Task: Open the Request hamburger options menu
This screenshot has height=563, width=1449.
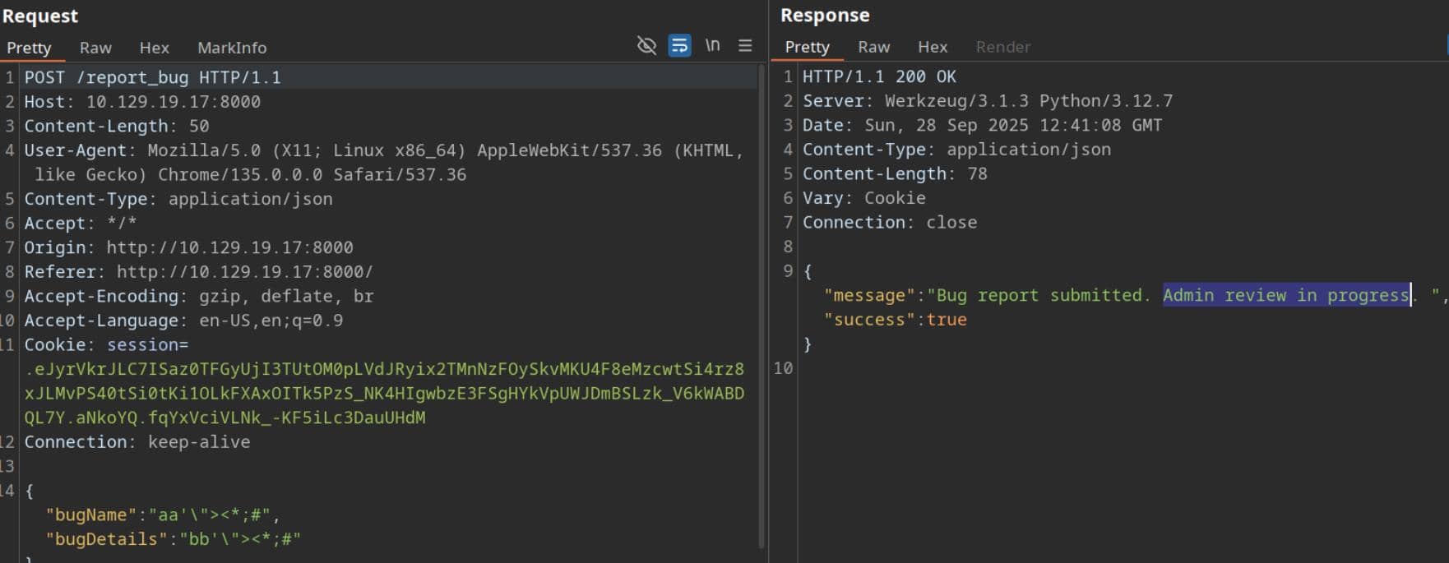Action: (745, 46)
